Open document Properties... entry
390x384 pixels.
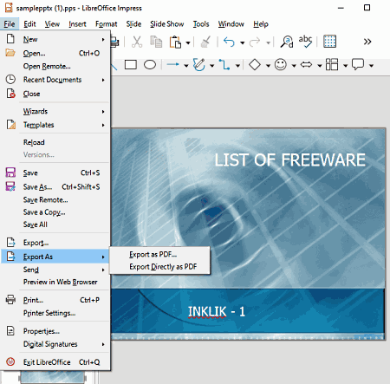point(55,331)
